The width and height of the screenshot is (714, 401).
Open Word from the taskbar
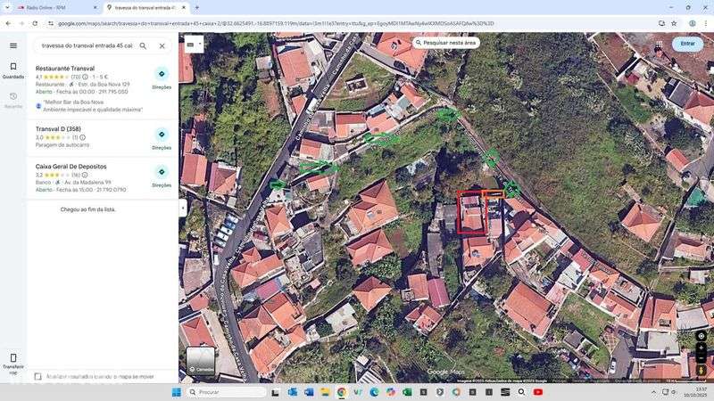tap(309, 392)
